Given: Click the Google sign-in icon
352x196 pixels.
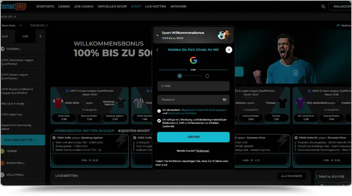Looking at the screenshot, I should click(x=193, y=60).
